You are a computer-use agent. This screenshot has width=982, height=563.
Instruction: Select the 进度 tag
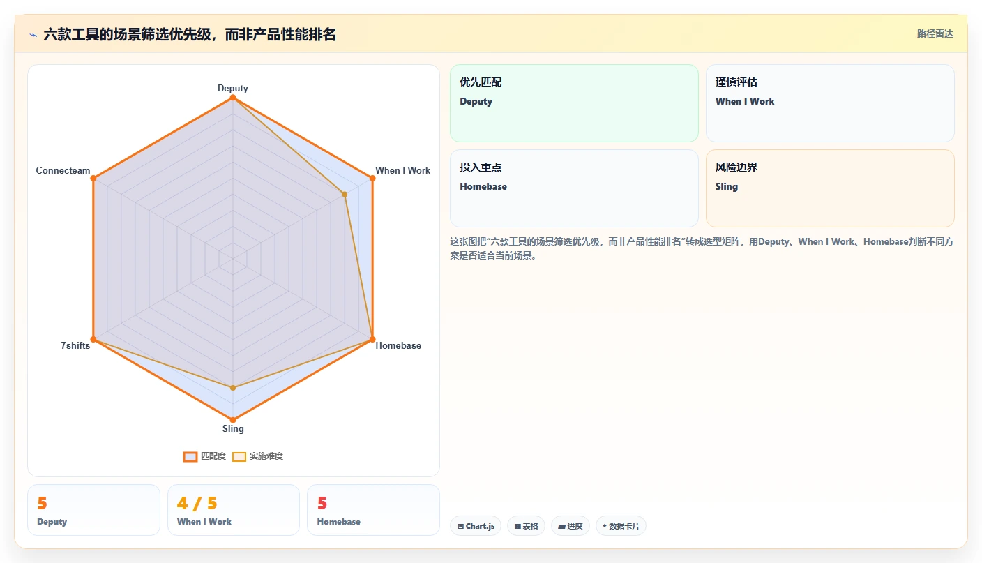click(571, 526)
